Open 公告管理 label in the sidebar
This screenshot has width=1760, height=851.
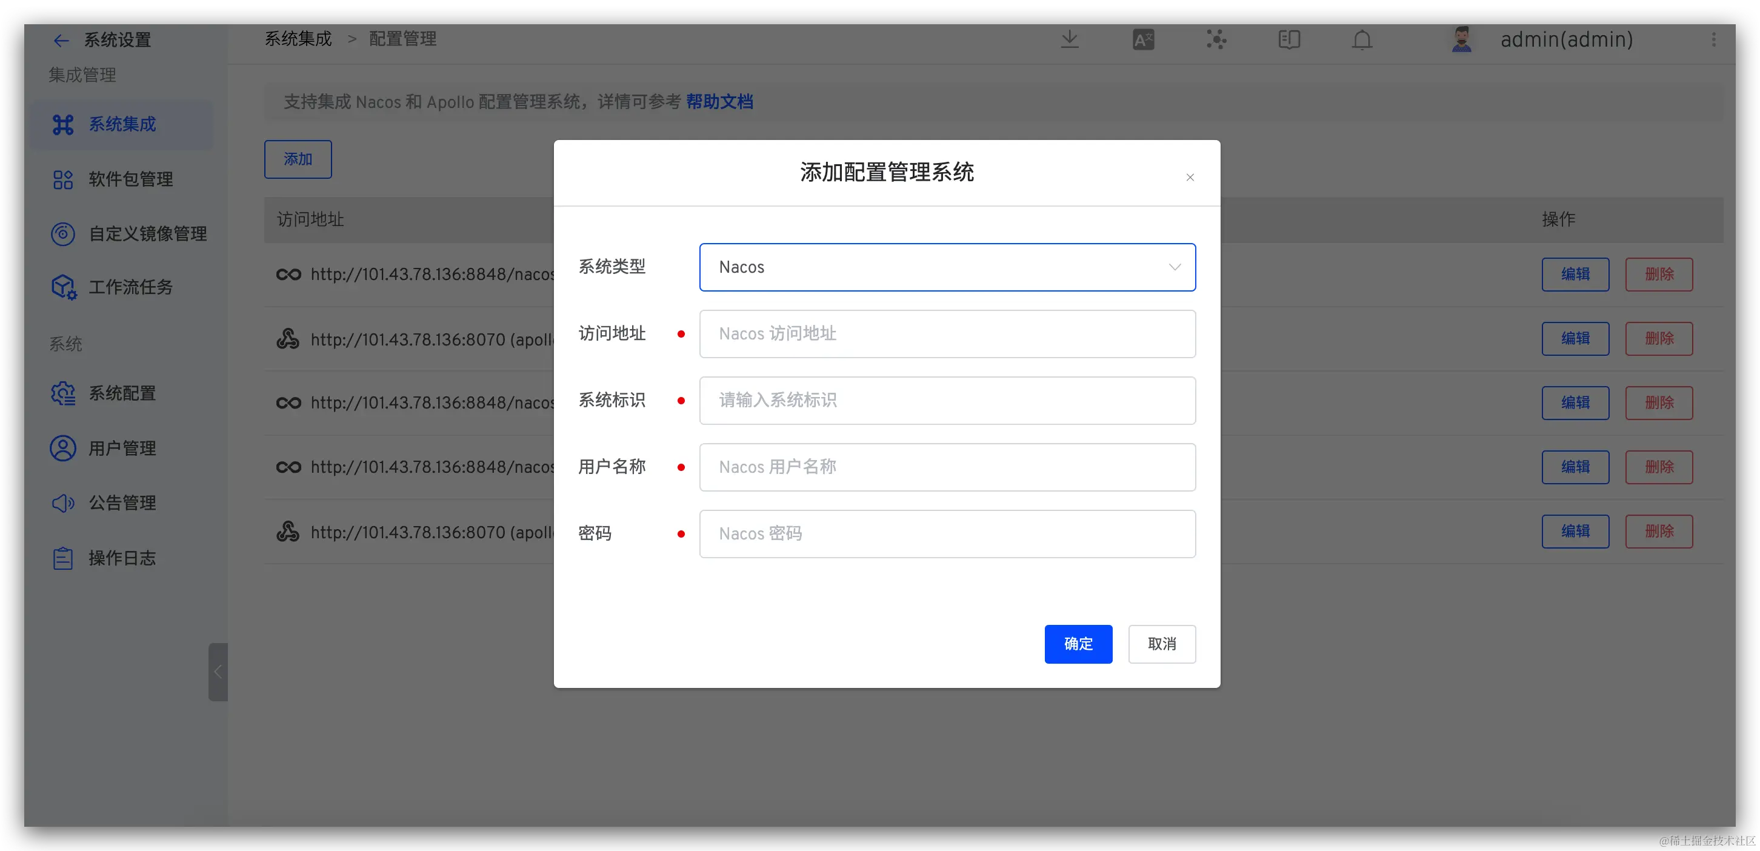(122, 503)
